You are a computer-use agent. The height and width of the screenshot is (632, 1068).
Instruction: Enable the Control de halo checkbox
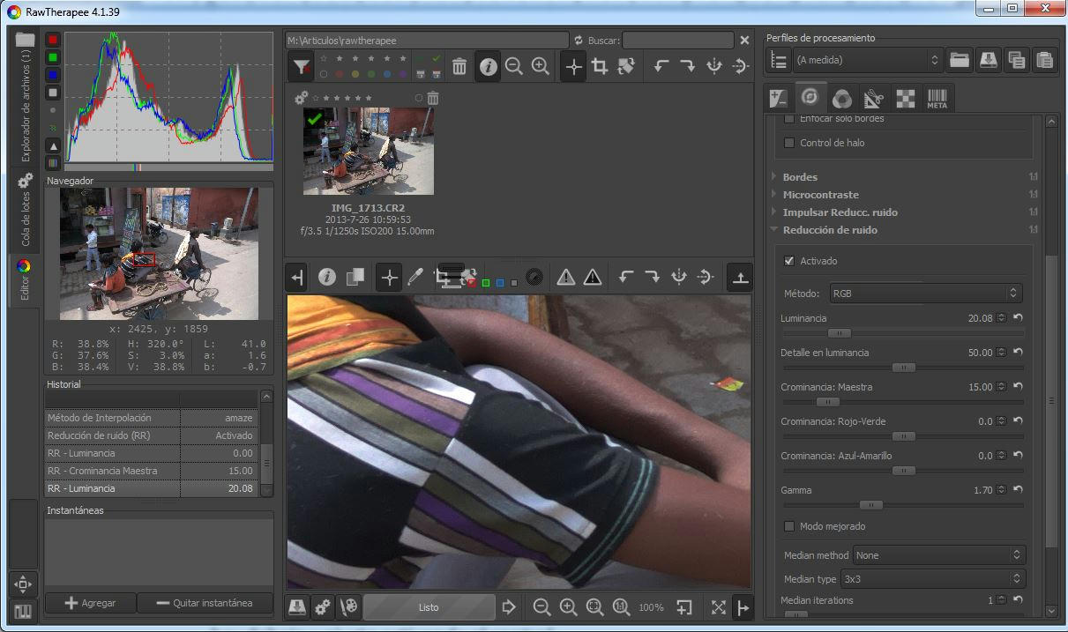click(x=789, y=143)
